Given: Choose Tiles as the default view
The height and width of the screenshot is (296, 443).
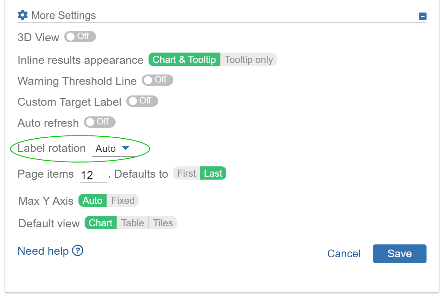Looking at the screenshot, I should (x=162, y=223).
